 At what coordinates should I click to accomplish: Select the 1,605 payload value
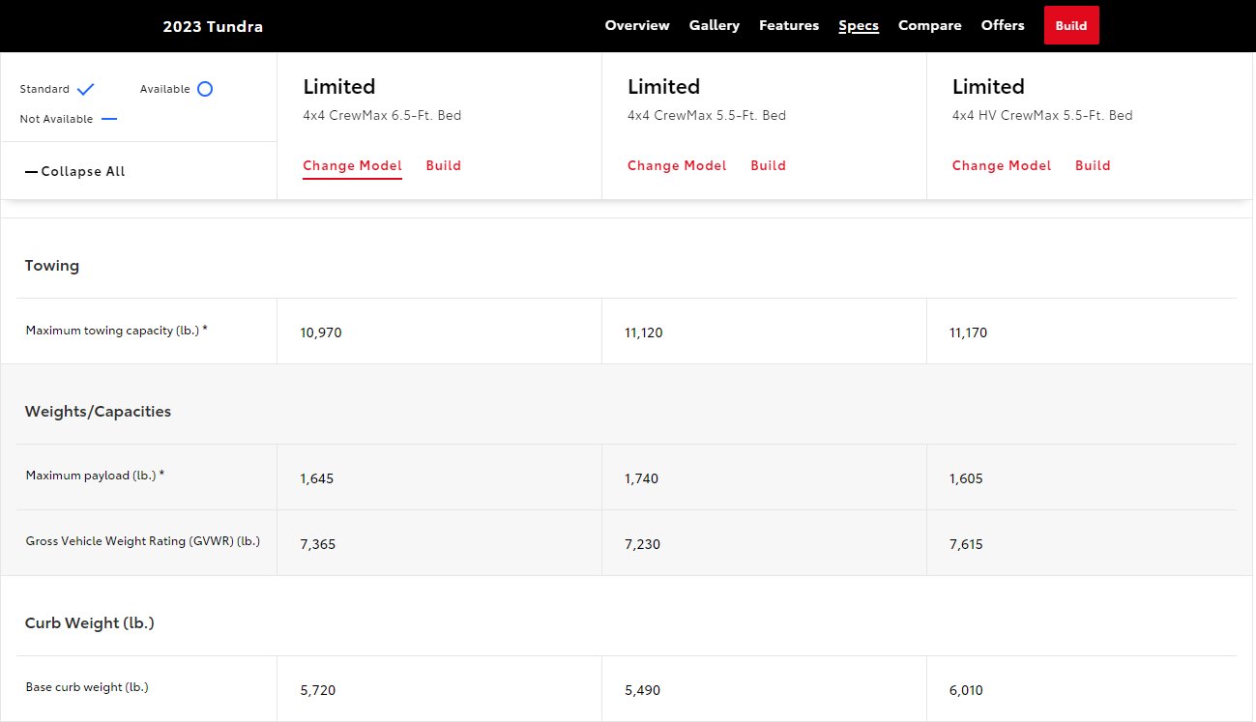point(967,478)
